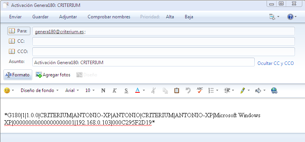
Task: Click the disabled Diseño button
Action: [x=87, y=75]
